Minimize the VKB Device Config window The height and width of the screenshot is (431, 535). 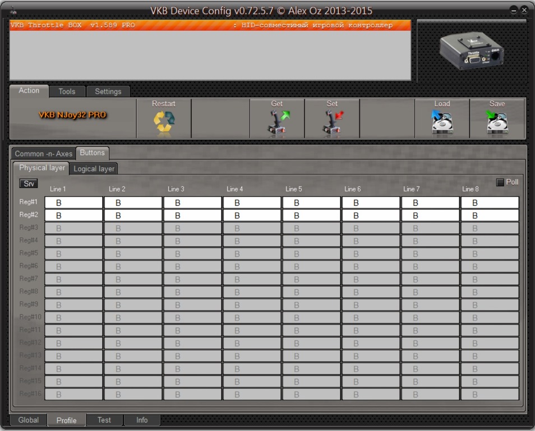(x=514, y=10)
